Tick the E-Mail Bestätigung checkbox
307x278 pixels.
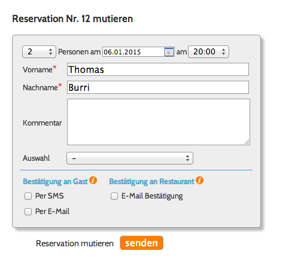(x=114, y=196)
